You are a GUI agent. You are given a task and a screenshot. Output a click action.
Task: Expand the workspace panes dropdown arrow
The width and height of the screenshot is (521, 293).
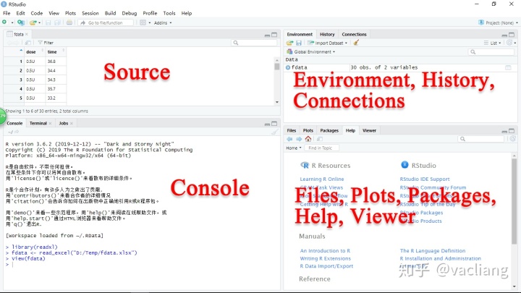[150, 22]
